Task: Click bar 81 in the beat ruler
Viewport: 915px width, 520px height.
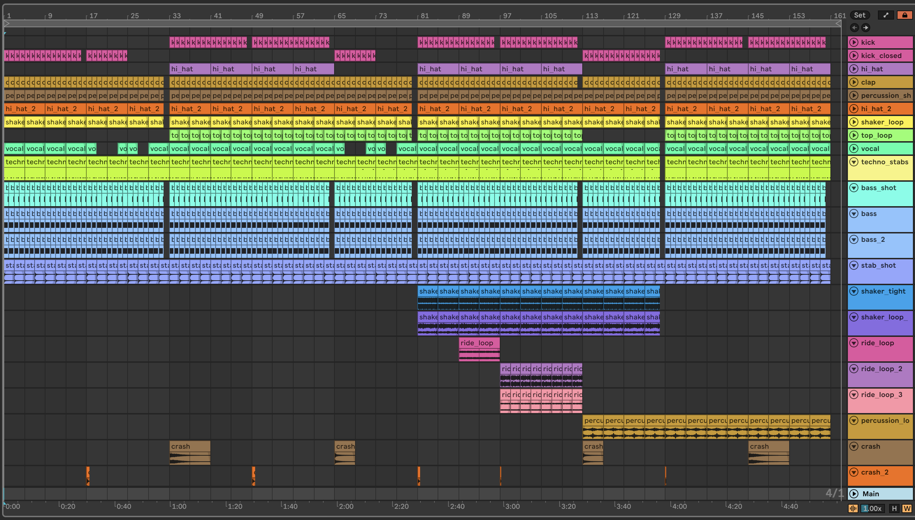Action: point(424,16)
